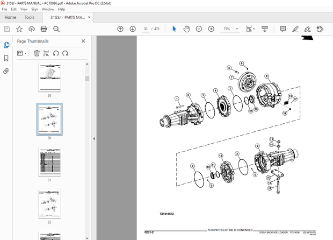The width and height of the screenshot is (333, 240).
Task: Open the Window menu
Action: click(48, 9)
